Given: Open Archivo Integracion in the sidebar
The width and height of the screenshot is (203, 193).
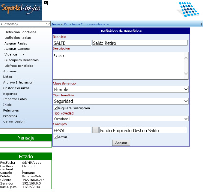Looking at the screenshot, I should pyautogui.click(x=18, y=82).
